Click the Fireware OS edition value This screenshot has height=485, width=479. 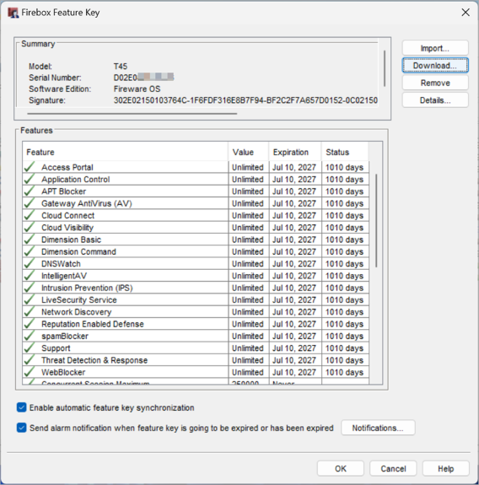(137, 89)
